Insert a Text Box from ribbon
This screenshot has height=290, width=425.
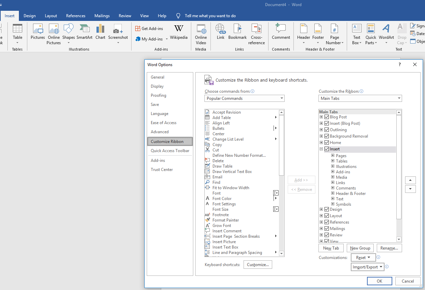tap(357, 34)
